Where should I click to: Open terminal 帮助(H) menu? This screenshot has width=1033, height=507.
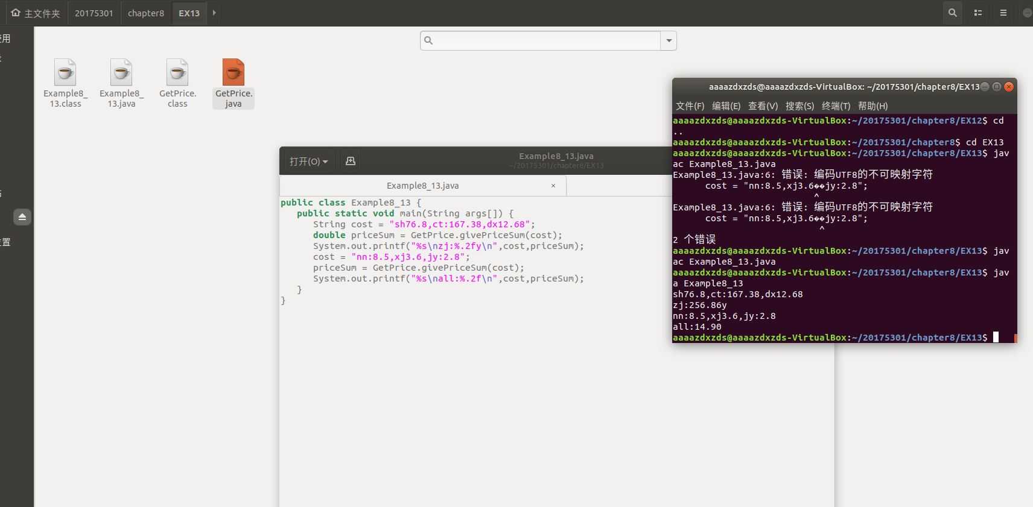pyautogui.click(x=873, y=106)
